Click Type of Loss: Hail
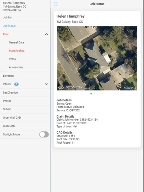The height and width of the screenshot is (192, 144). [x=67, y=126]
